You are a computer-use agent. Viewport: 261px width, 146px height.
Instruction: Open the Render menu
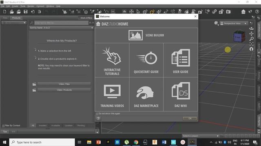coord(31,6)
